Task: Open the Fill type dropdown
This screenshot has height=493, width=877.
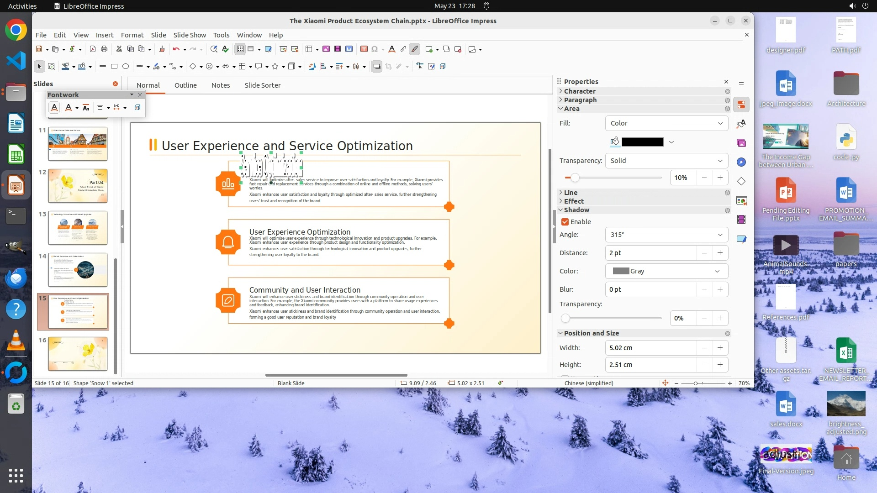Action: click(666, 123)
